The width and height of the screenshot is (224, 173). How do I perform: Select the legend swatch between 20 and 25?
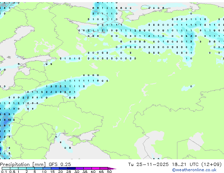click(63, 168)
